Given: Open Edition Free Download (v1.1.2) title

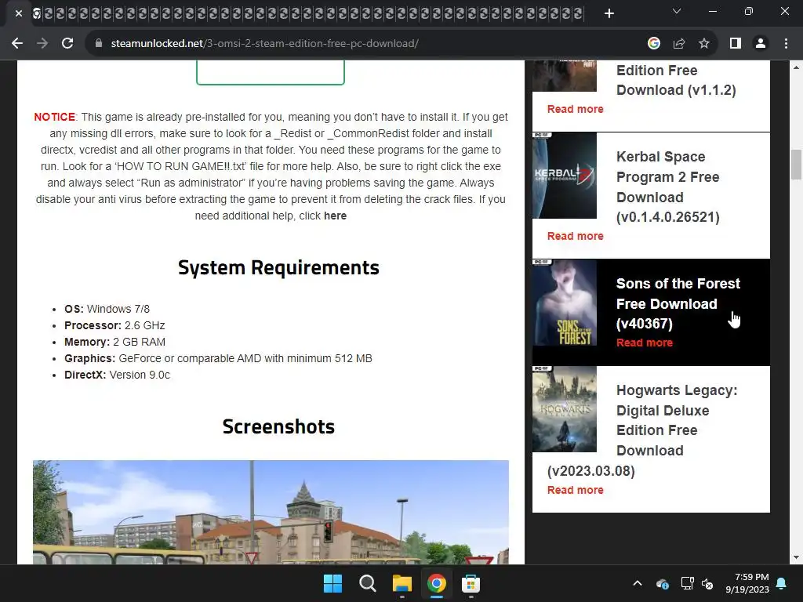Looking at the screenshot, I should (x=676, y=80).
